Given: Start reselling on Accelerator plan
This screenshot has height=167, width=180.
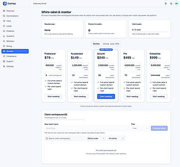Looking at the screenshot, I should coord(80,97).
